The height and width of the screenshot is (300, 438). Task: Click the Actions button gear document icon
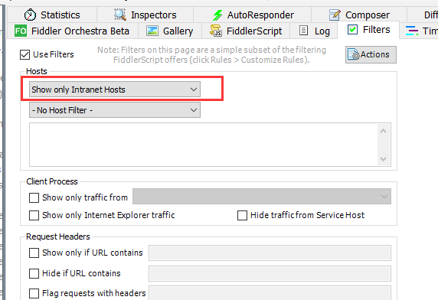pos(354,54)
